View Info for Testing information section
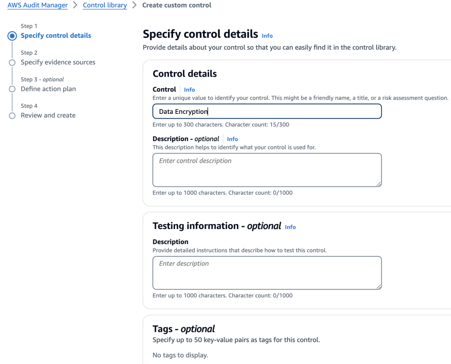Viewport: 451px width, 364px height. pos(290,227)
